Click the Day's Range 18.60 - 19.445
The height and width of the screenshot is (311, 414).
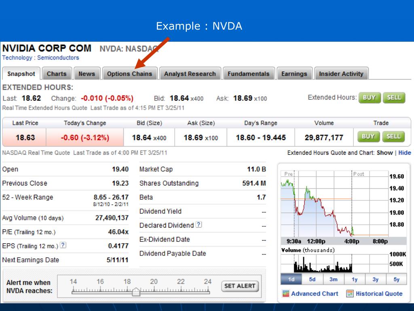coord(261,138)
